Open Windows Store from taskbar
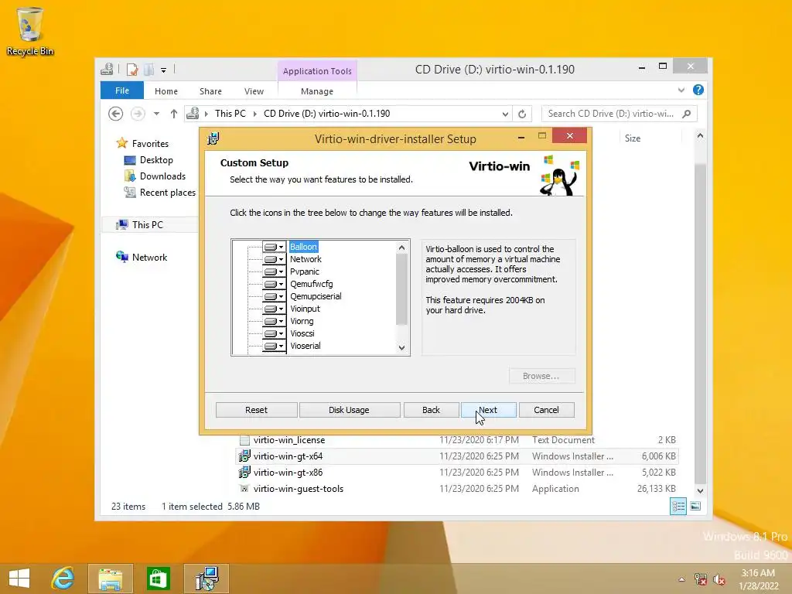This screenshot has width=792, height=594. 158,579
